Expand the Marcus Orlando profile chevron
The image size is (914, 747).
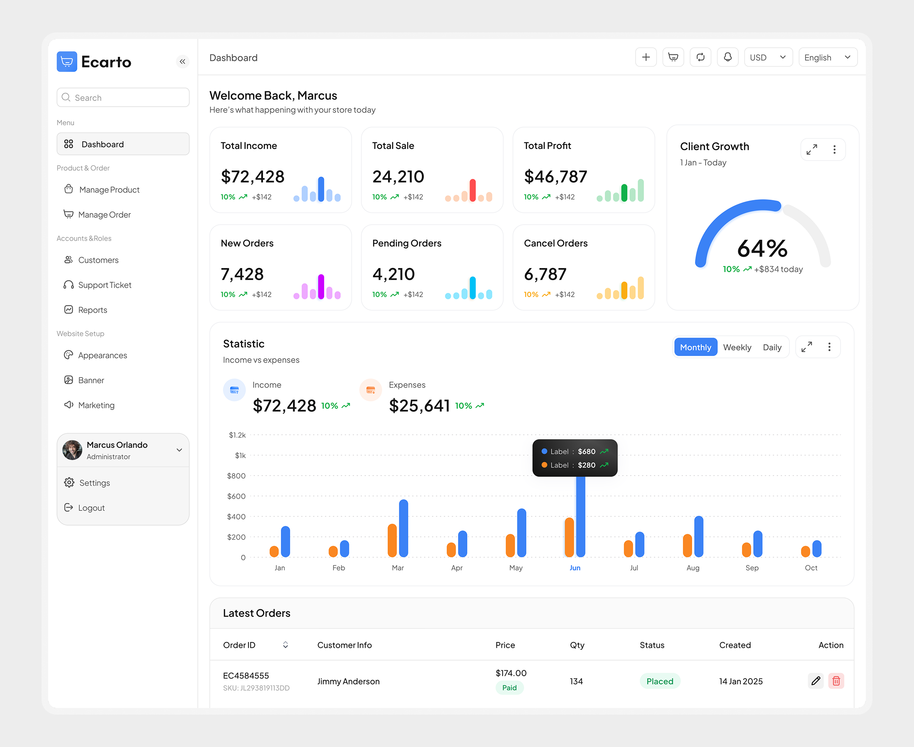tap(179, 450)
